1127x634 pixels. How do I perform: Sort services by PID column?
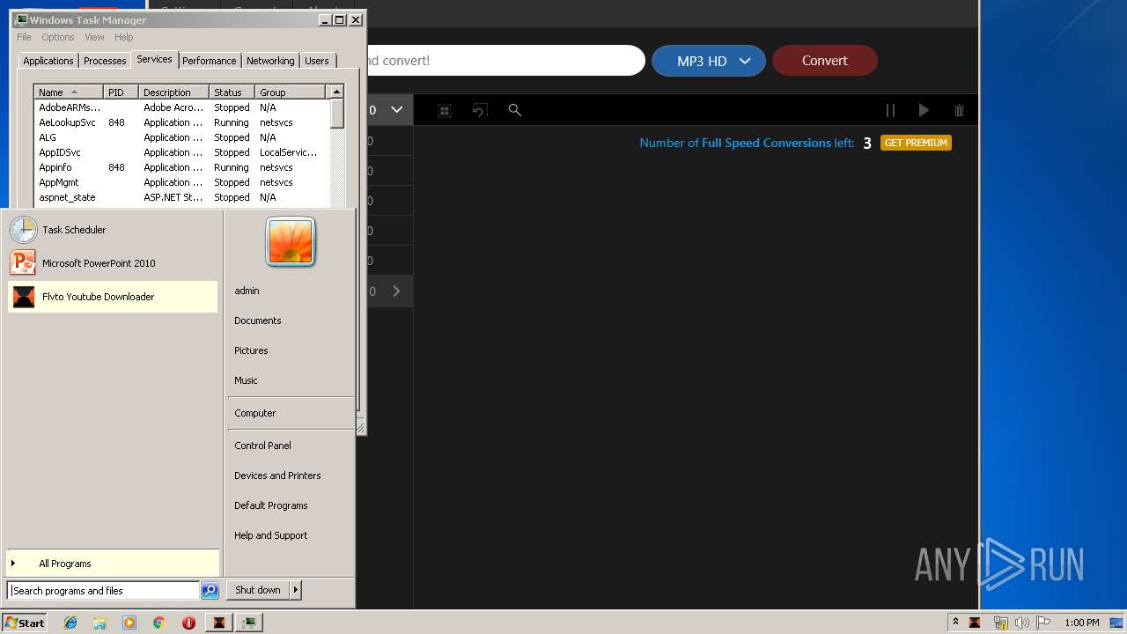tap(121, 92)
